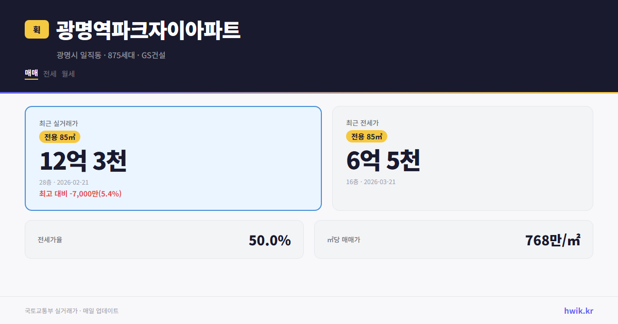
Task: Click the 전용 85㎡ badge on jeonse card
Action: point(367,137)
